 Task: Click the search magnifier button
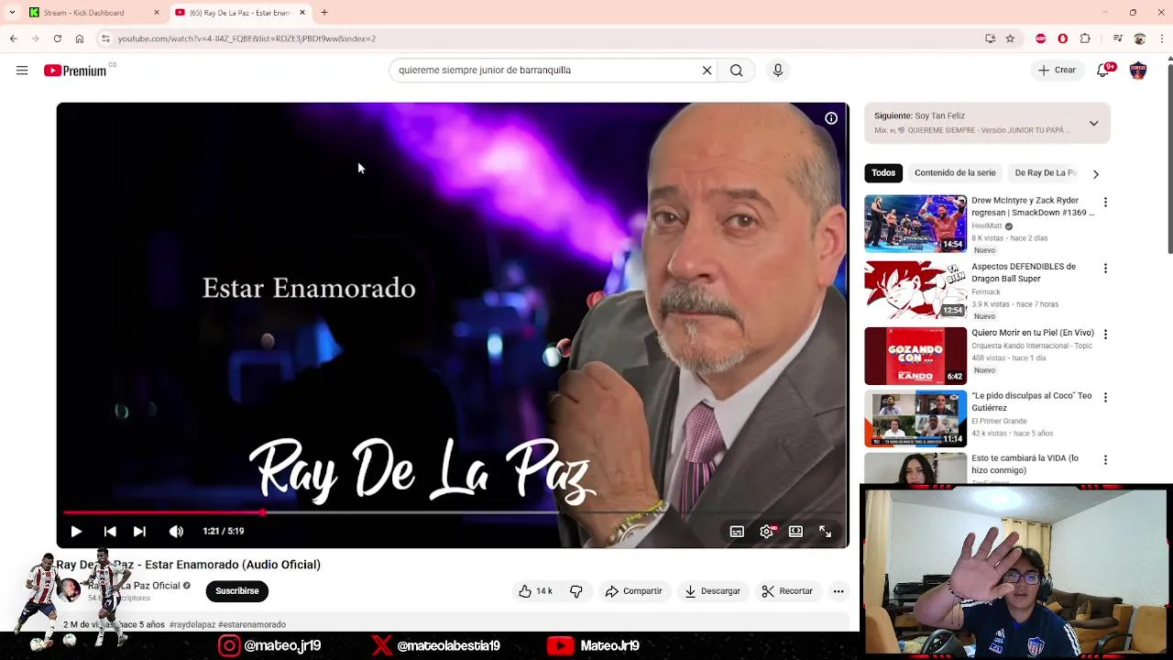pos(736,71)
